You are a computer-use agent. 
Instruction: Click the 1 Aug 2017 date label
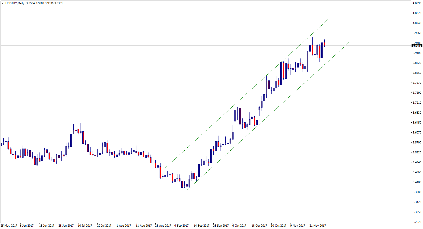123,225
